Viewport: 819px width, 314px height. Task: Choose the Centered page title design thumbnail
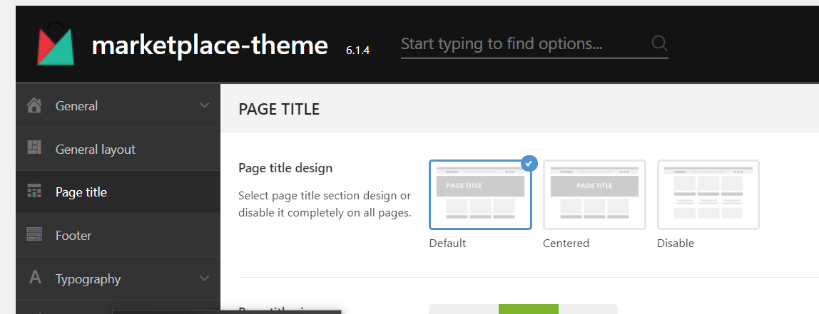point(594,195)
